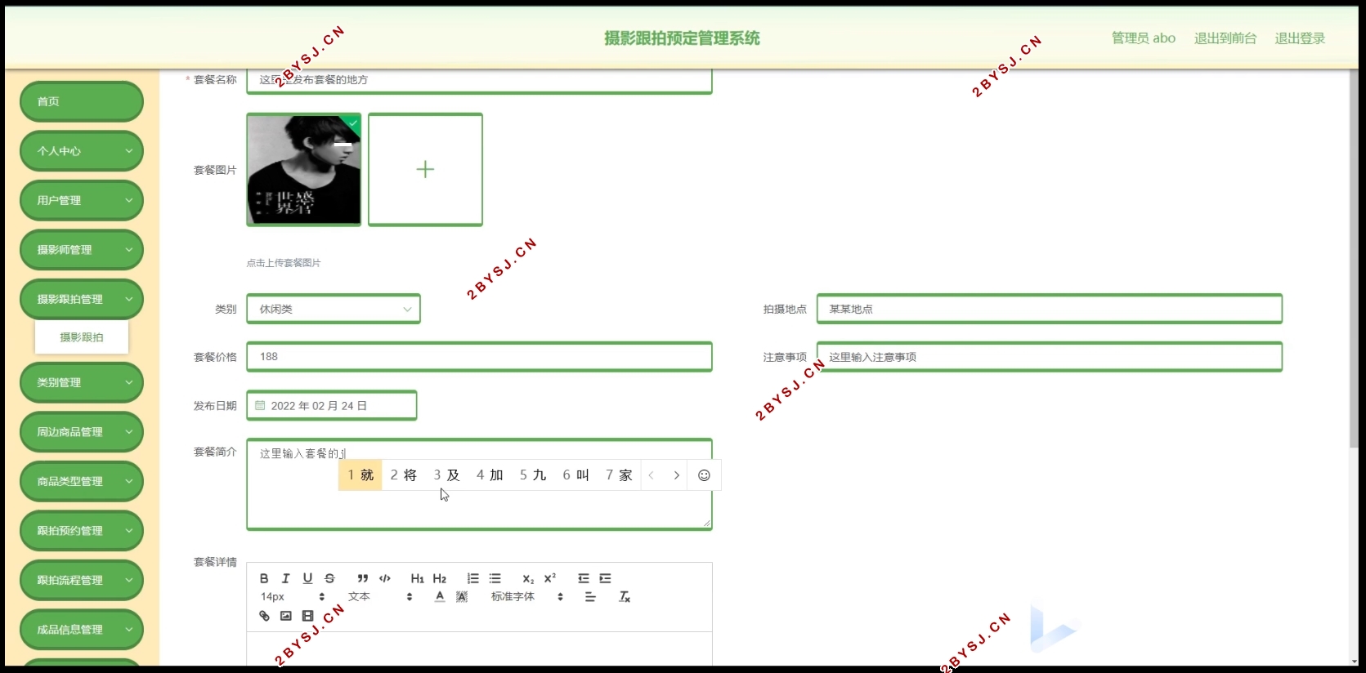1366x673 pixels.
Task: Click 退出登录 to log out
Action: click(x=1300, y=38)
